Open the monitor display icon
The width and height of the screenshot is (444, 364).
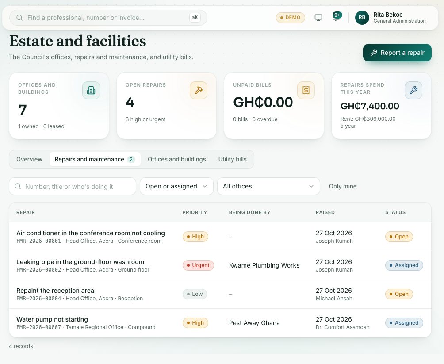[x=318, y=18]
